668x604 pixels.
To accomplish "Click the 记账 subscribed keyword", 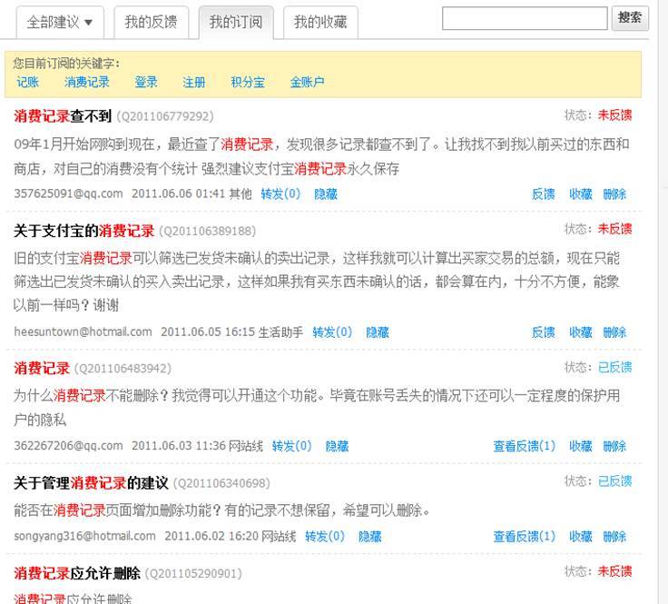I will [28, 82].
